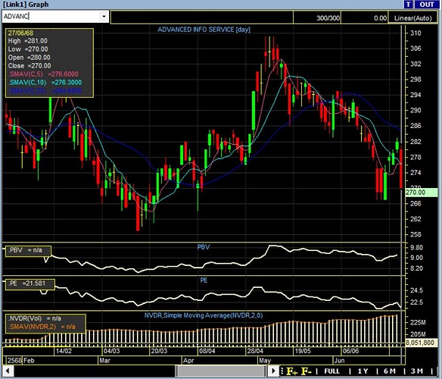Click the scroll left arrow of timeline

[x=8, y=371]
